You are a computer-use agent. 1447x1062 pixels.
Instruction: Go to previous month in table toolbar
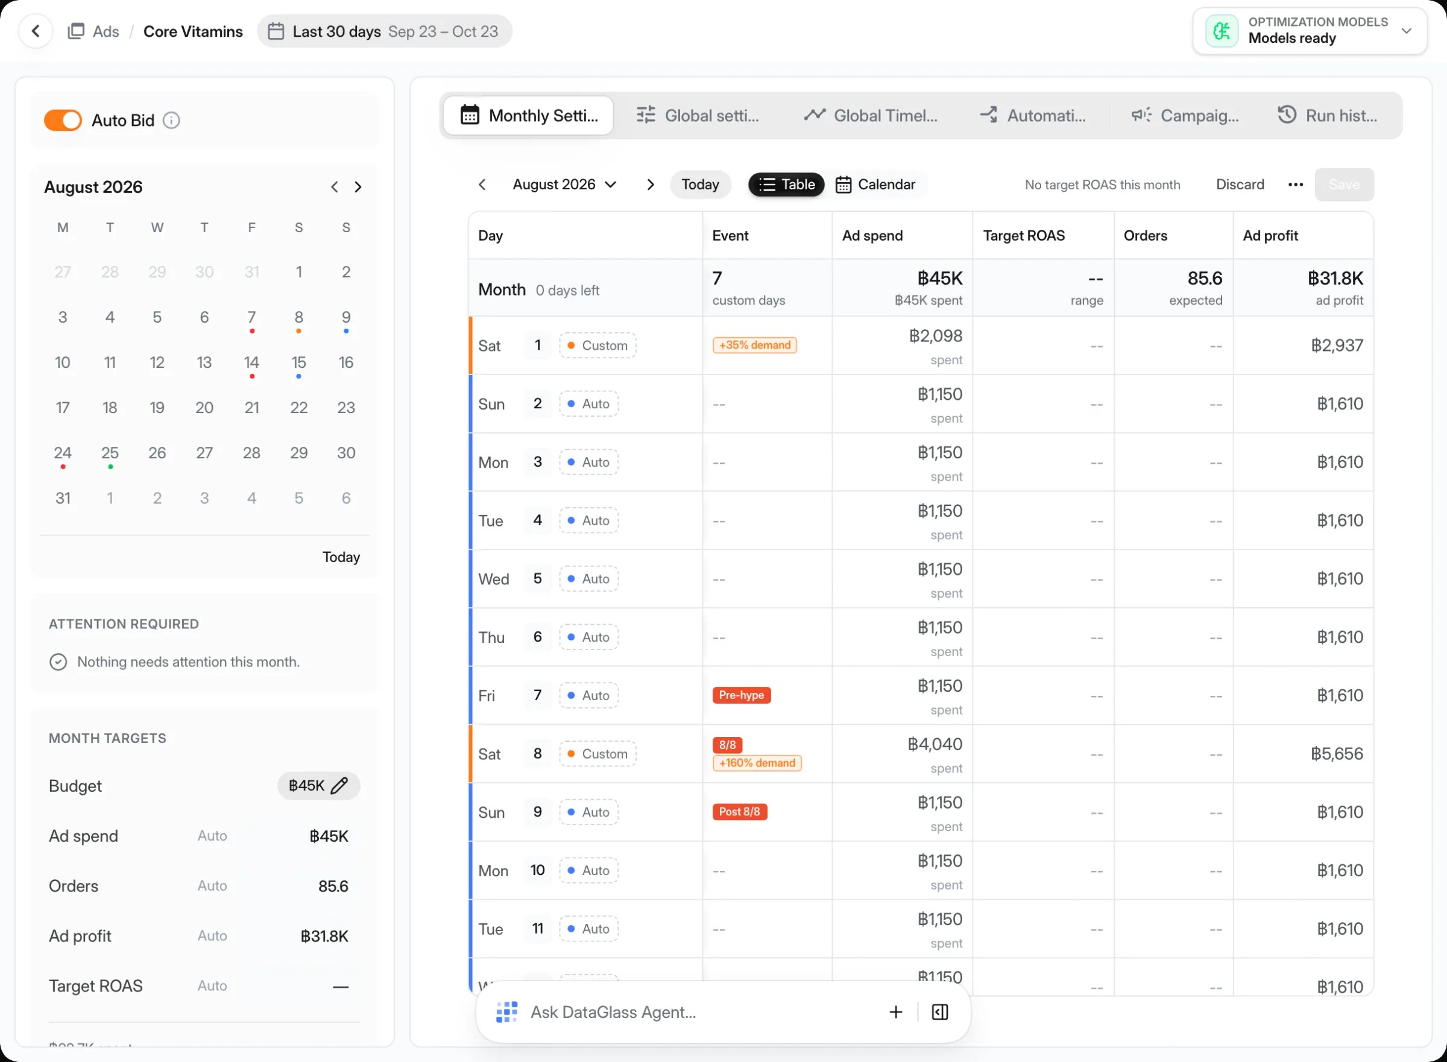[x=482, y=185]
